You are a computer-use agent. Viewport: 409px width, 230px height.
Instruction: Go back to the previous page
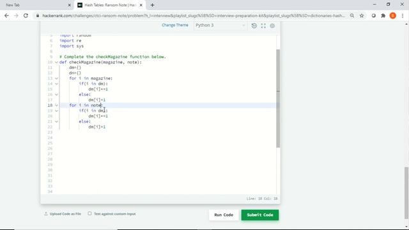click(x=6, y=15)
